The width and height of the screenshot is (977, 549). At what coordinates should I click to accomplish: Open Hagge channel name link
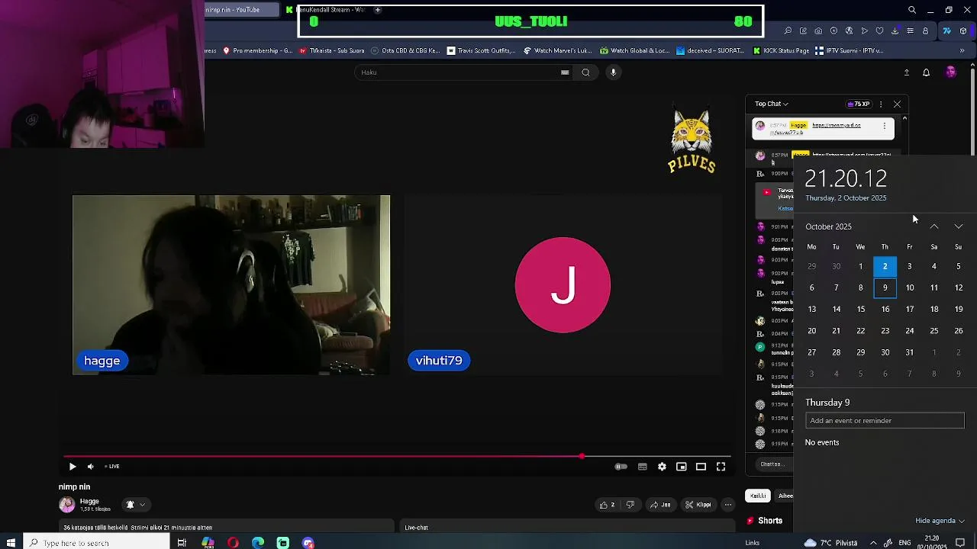point(89,501)
